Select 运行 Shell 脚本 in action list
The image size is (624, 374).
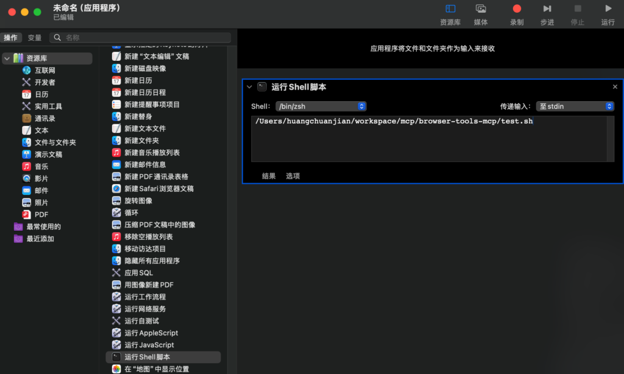click(163, 357)
